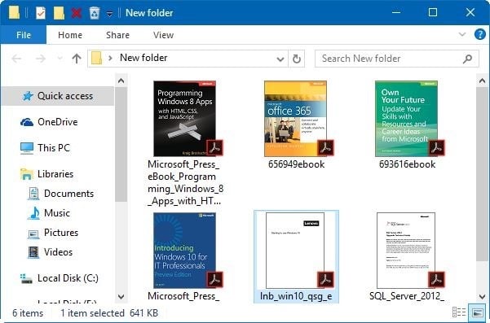Click the OneDrive cloud icon
Screen dimensions: 490x323
point(27,122)
